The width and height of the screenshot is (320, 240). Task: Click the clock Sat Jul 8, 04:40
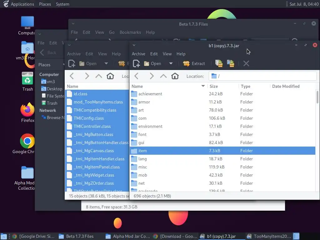point(304,4)
